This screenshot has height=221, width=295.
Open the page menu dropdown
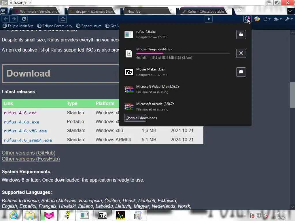pyautogui.click(x=267, y=19)
